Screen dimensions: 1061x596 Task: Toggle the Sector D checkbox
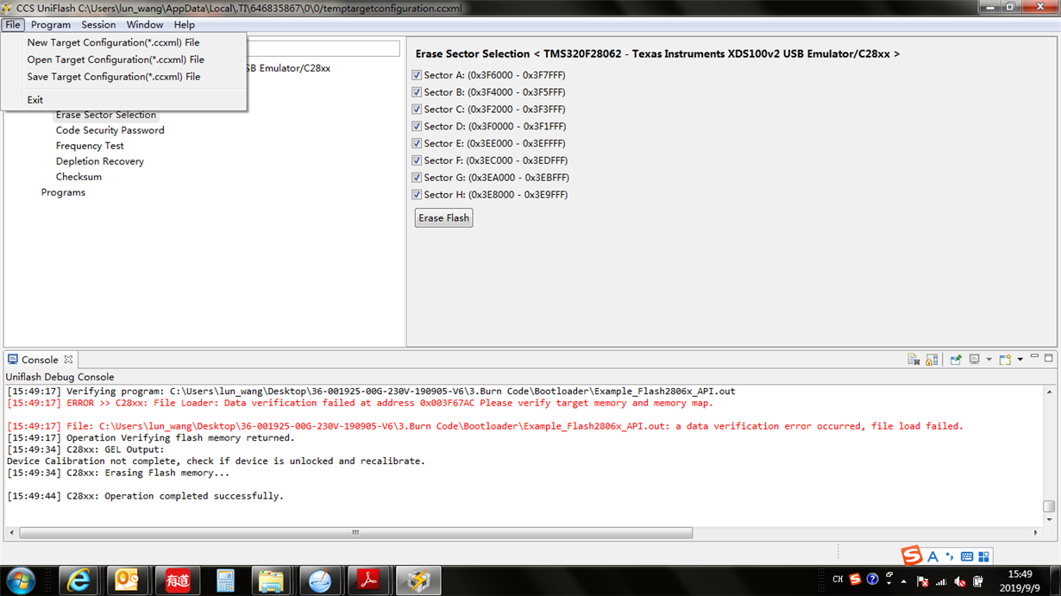pos(417,127)
